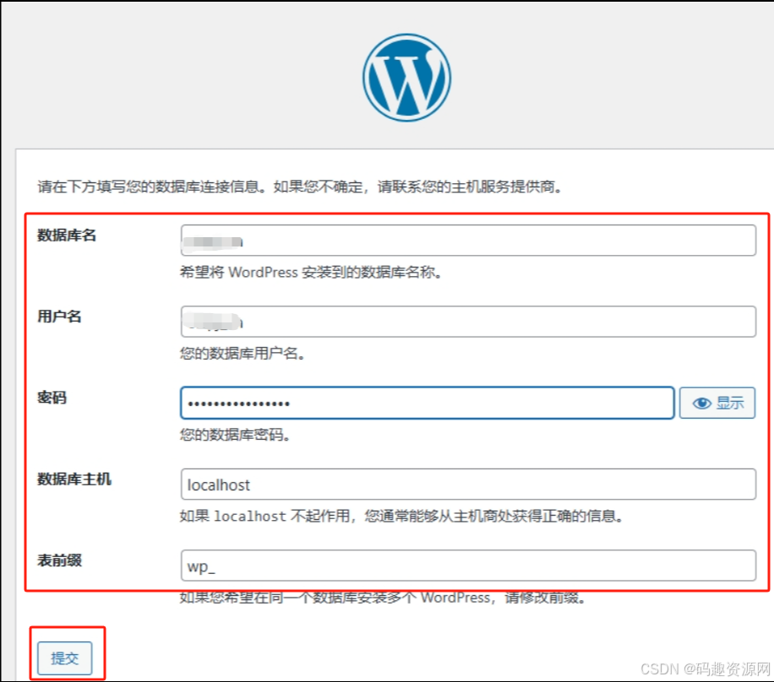Click the hint text 您的数据库密码。

[x=235, y=435]
